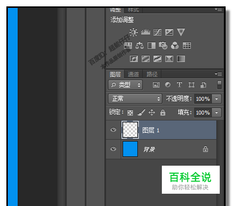The image size is (232, 206).
Task: Filter layers by pixel layers
Action: [x=156, y=85]
